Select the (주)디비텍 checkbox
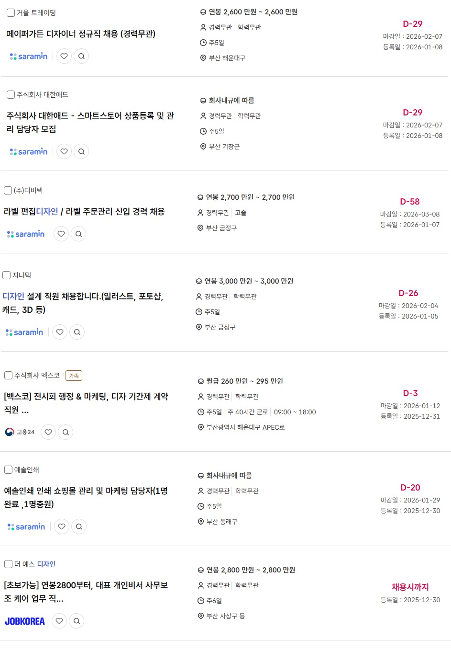 point(8,191)
